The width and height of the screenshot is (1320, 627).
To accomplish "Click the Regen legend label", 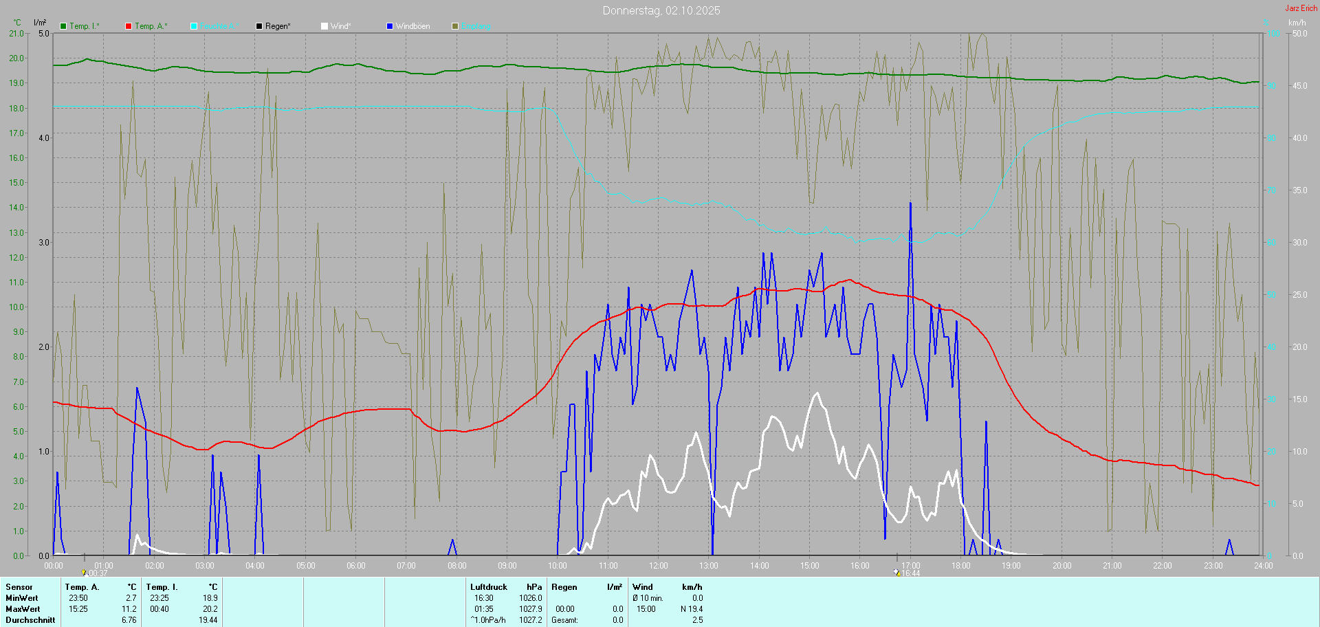I will [x=278, y=26].
